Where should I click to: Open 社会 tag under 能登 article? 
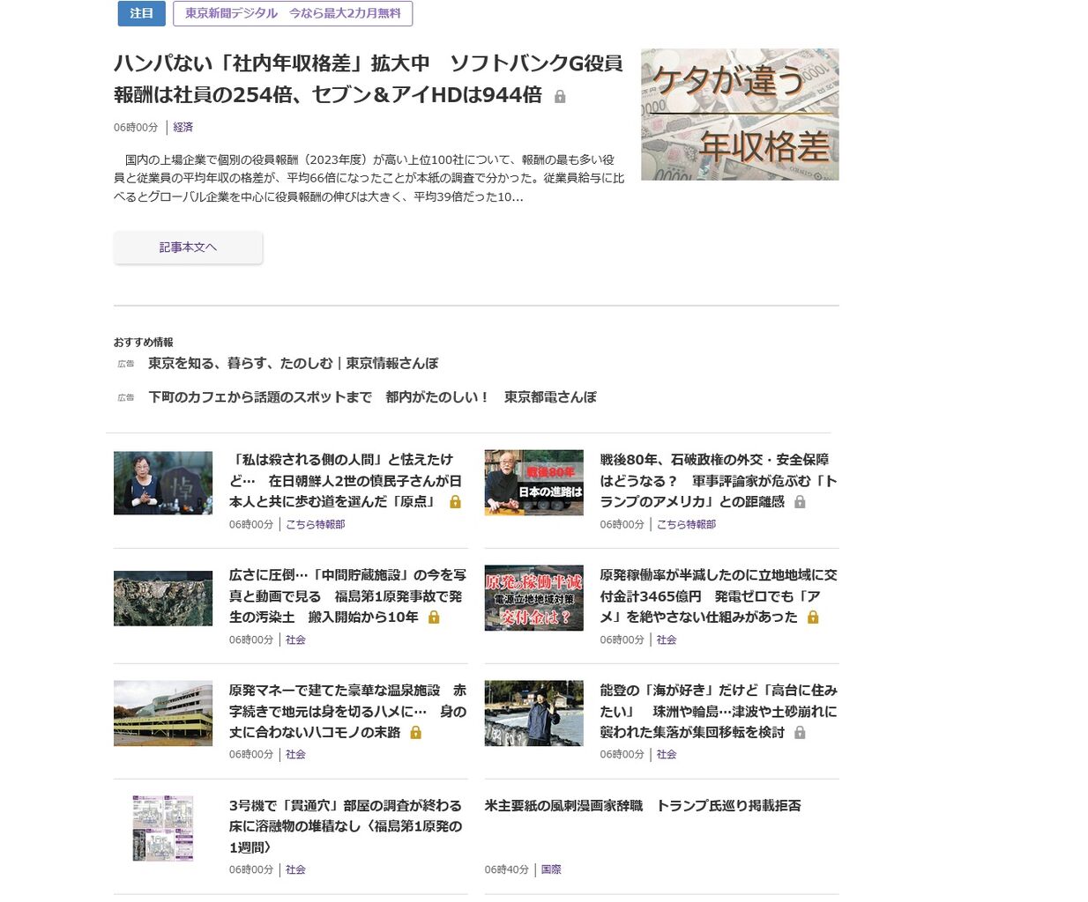(667, 755)
